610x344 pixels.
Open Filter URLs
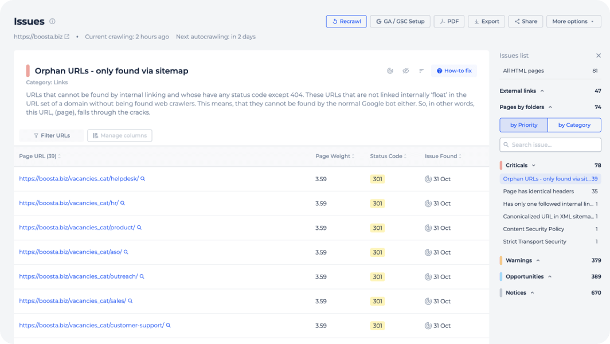click(x=52, y=135)
